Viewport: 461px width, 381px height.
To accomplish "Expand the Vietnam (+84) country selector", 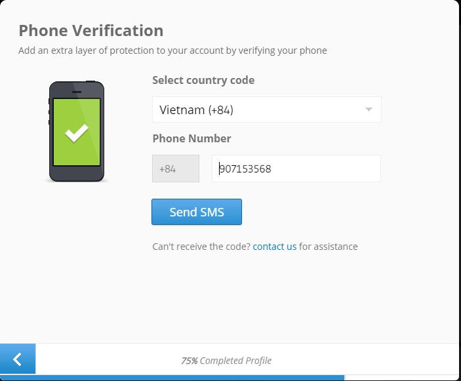I will [x=267, y=110].
